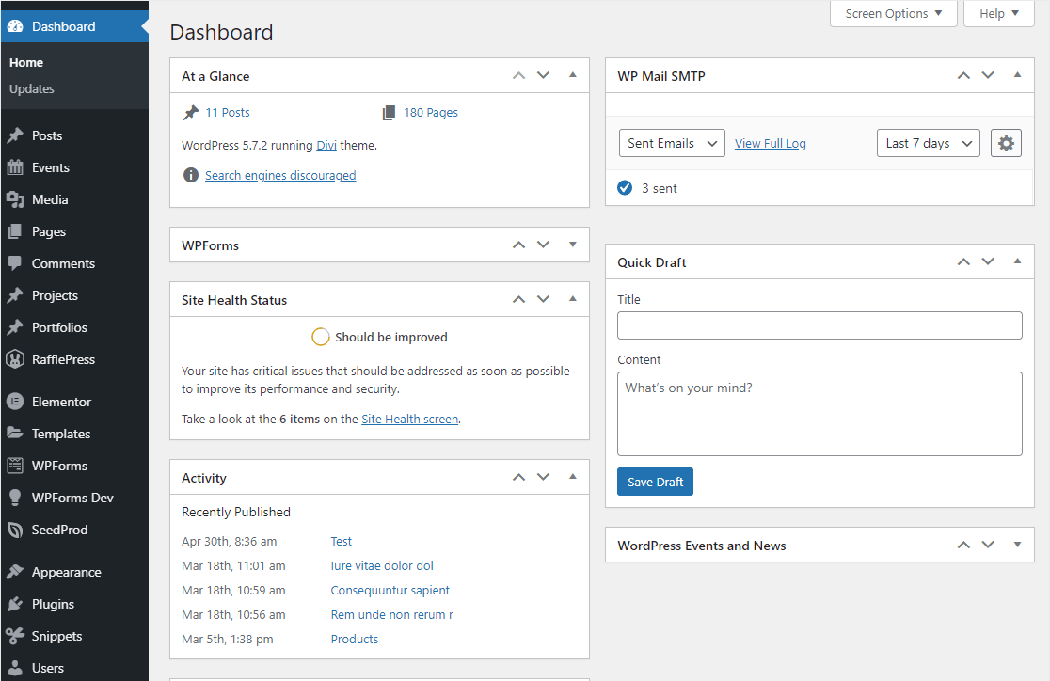Click the blue checkmark beside 3 sent

click(x=625, y=188)
